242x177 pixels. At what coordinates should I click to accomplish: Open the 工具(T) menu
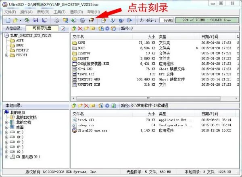(x=60, y=12)
